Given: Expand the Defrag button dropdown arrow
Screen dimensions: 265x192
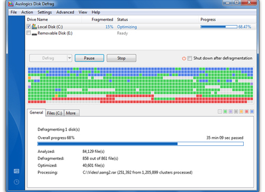Looking at the screenshot, I should click(69, 58).
